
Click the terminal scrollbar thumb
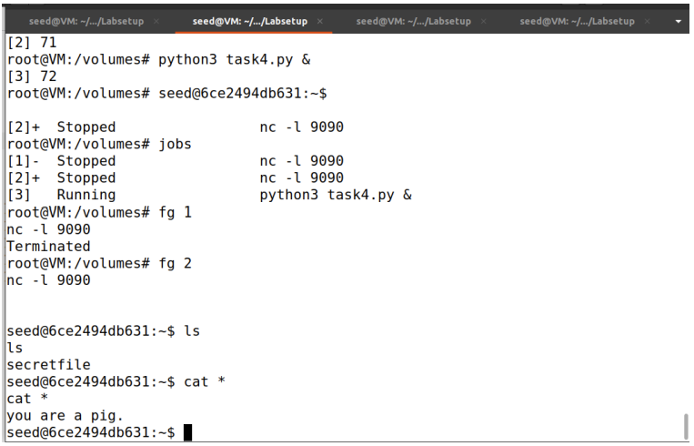[686, 427]
